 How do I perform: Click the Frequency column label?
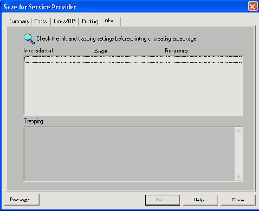click(x=176, y=51)
